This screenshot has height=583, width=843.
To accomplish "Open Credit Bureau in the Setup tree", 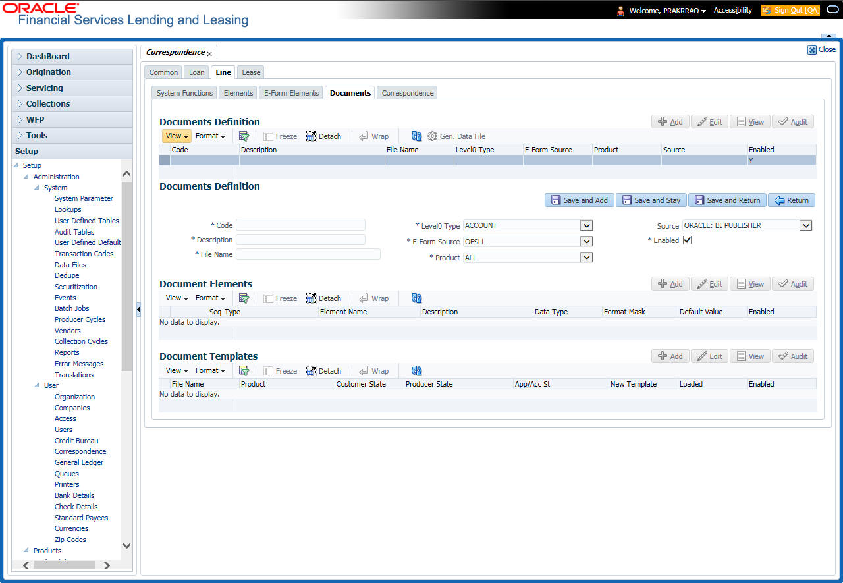I will pos(76,441).
